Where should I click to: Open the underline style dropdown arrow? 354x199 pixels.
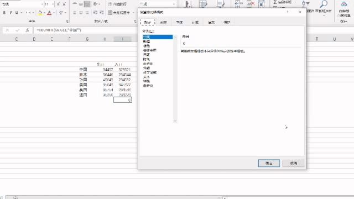tap(22, 13)
